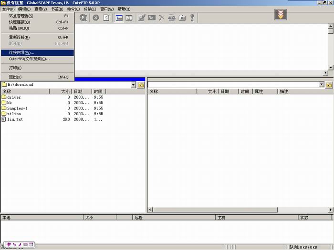Select 退出(X) menu entry

(x=38, y=77)
